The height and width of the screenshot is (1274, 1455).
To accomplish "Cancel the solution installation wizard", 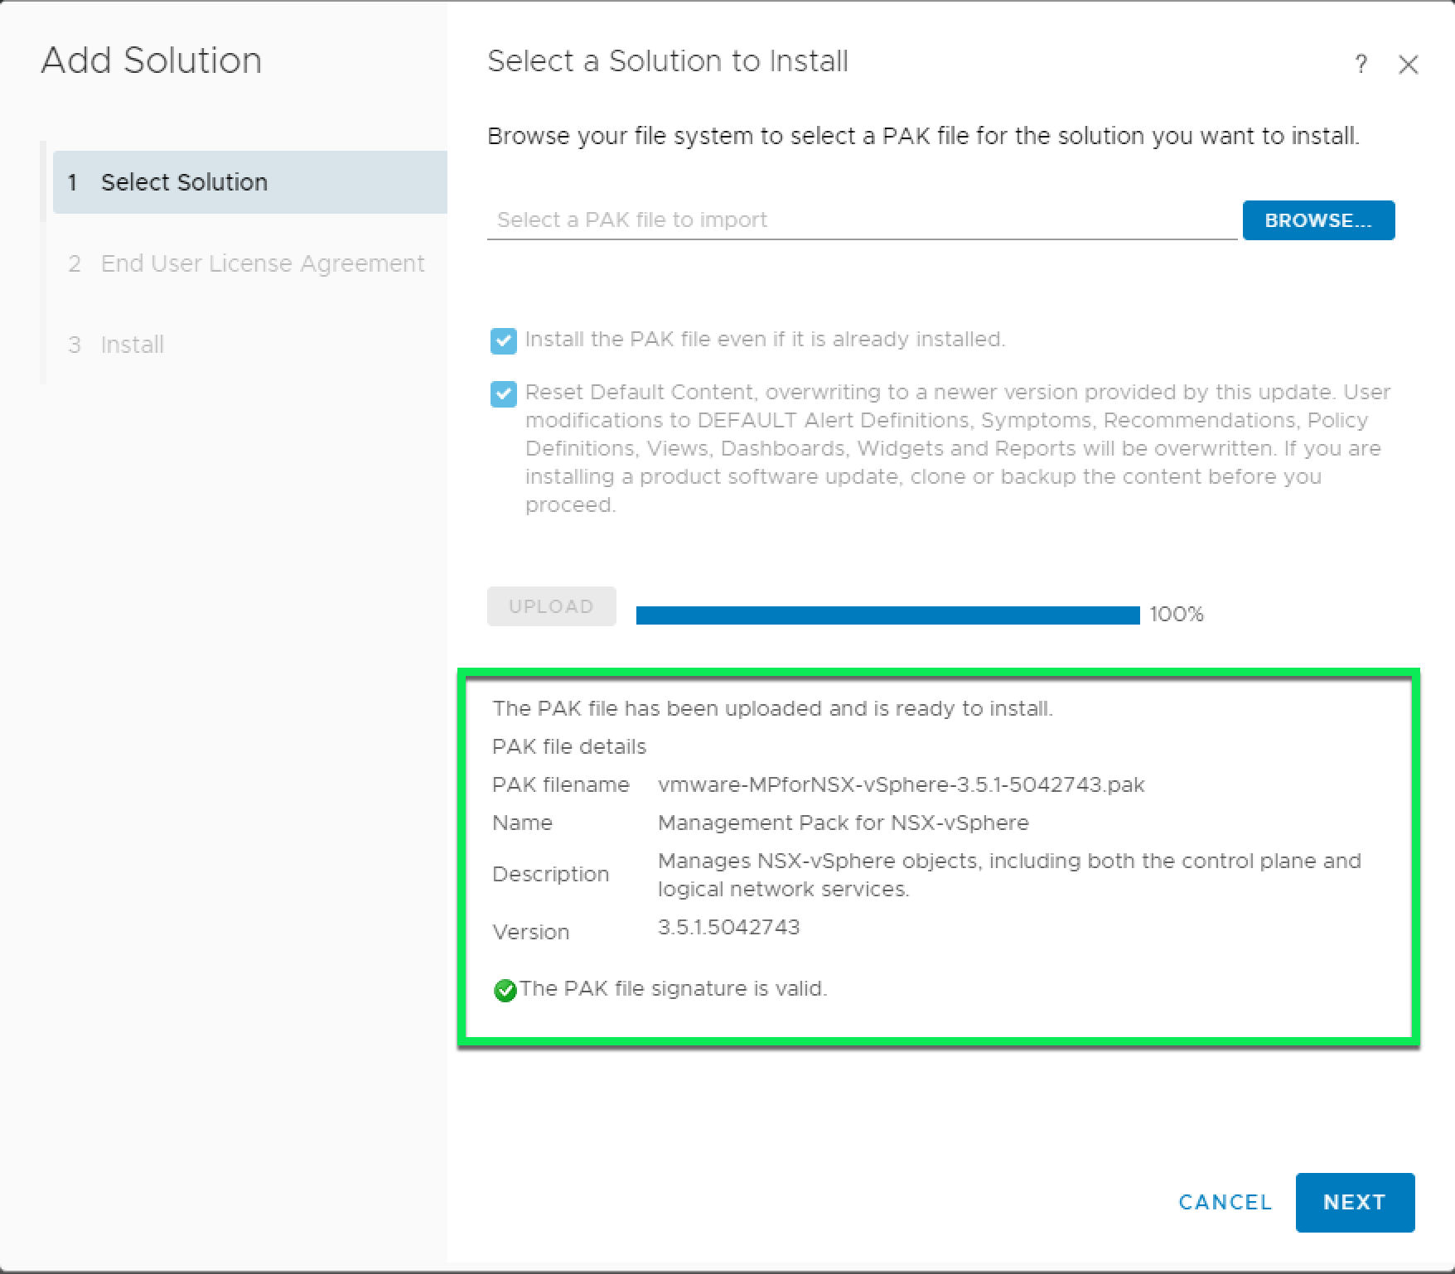I will (x=1225, y=1202).
